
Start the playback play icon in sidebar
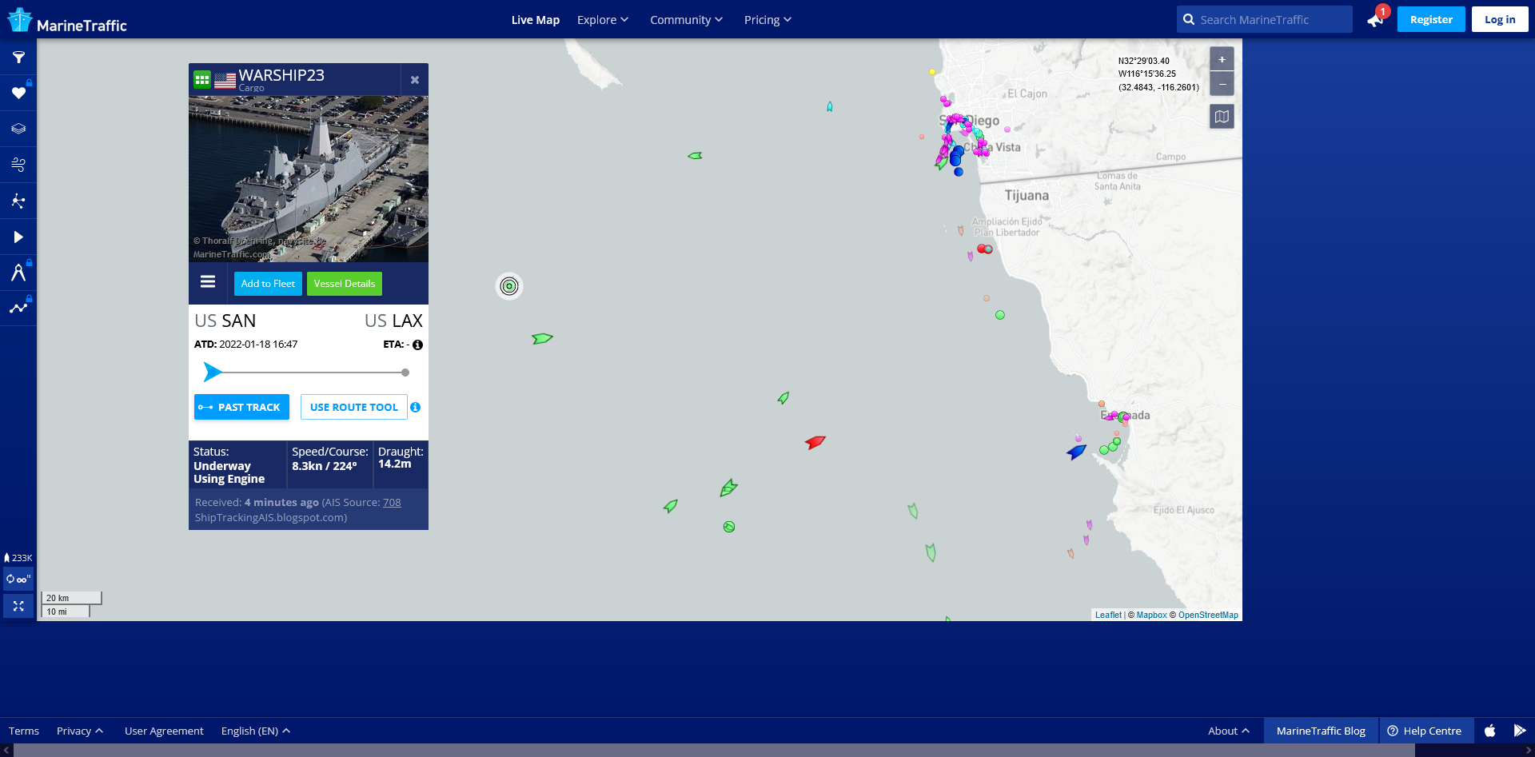click(18, 237)
